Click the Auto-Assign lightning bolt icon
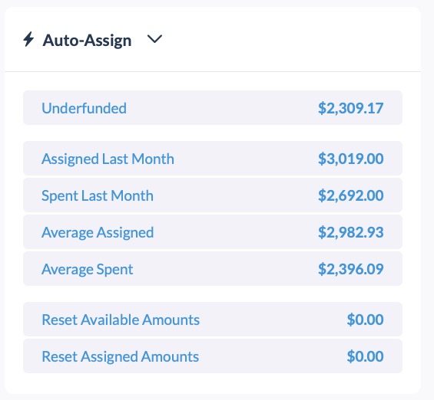Image resolution: width=434 pixels, height=400 pixels. pyautogui.click(x=28, y=39)
